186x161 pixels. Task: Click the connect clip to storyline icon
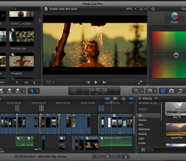click(x=2, y=91)
